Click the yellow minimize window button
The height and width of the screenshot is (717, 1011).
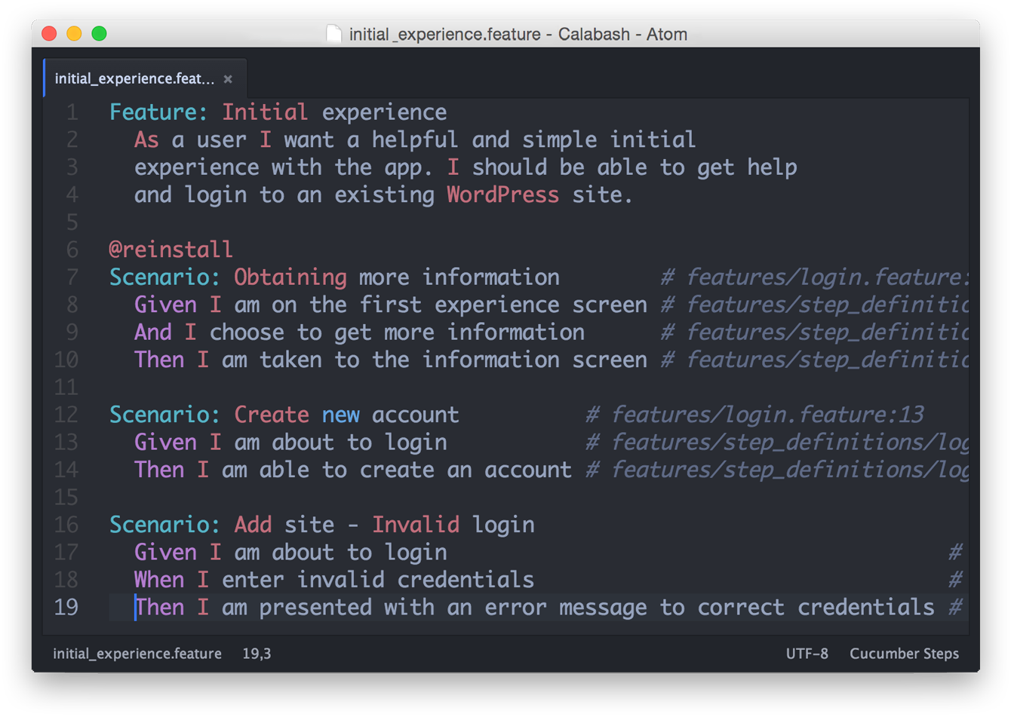74,34
